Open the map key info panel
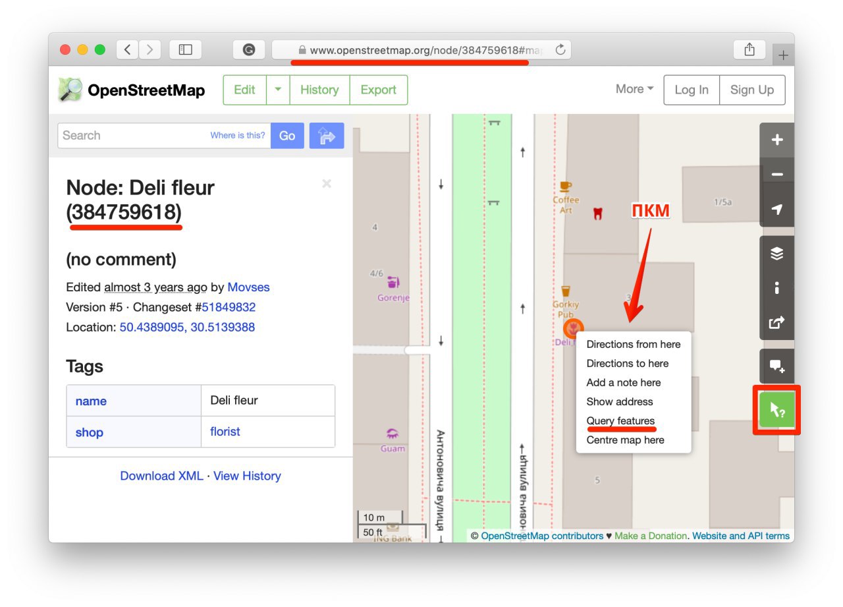The height and width of the screenshot is (607, 843). [x=777, y=288]
